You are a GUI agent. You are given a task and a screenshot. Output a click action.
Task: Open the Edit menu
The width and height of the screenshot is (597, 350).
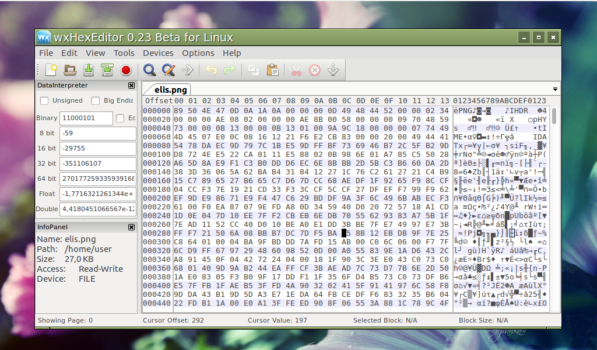click(x=69, y=53)
